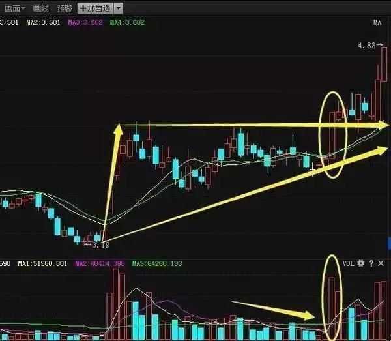Click the blue marker on right edge

389,243
